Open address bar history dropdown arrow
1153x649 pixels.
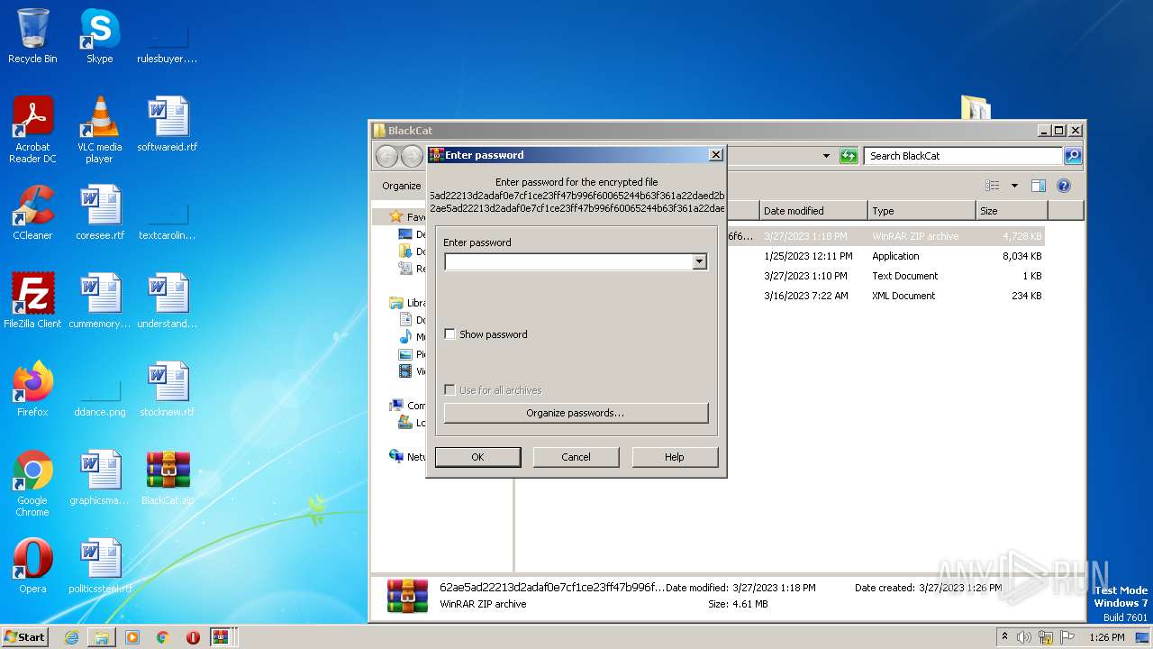[x=826, y=156]
